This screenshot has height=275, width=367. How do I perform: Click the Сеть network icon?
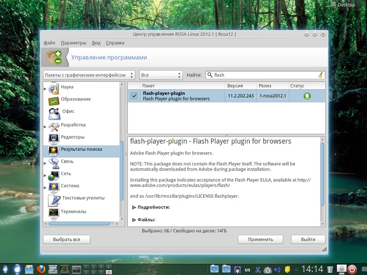[x=53, y=175]
